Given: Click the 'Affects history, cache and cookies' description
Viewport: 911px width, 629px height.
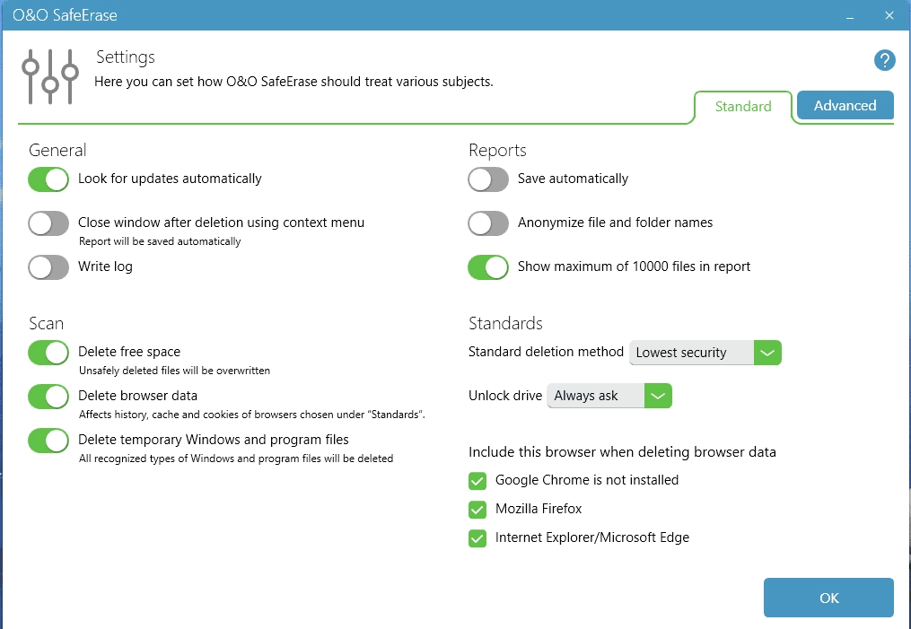Looking at the screenshot, I should pos(252,415).
